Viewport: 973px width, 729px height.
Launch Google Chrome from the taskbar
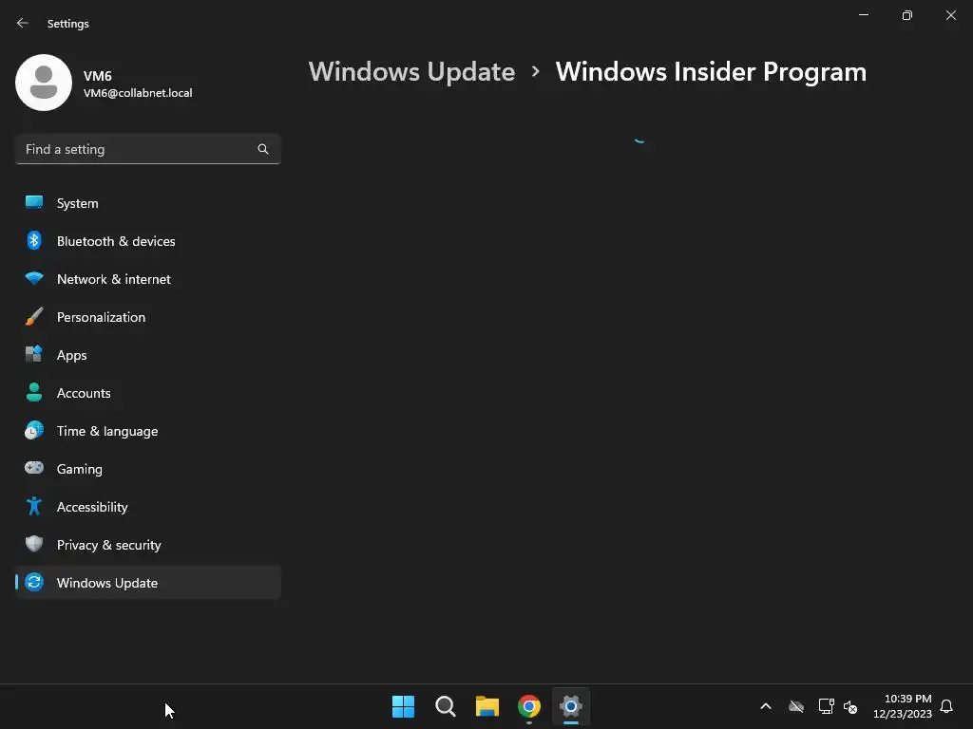coord(529,706)
